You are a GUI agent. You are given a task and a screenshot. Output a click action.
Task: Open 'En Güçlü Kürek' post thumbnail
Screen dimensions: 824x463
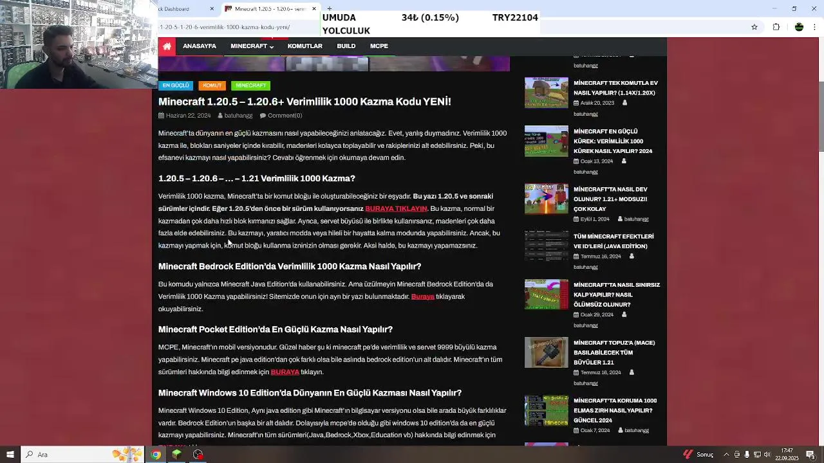547,141
